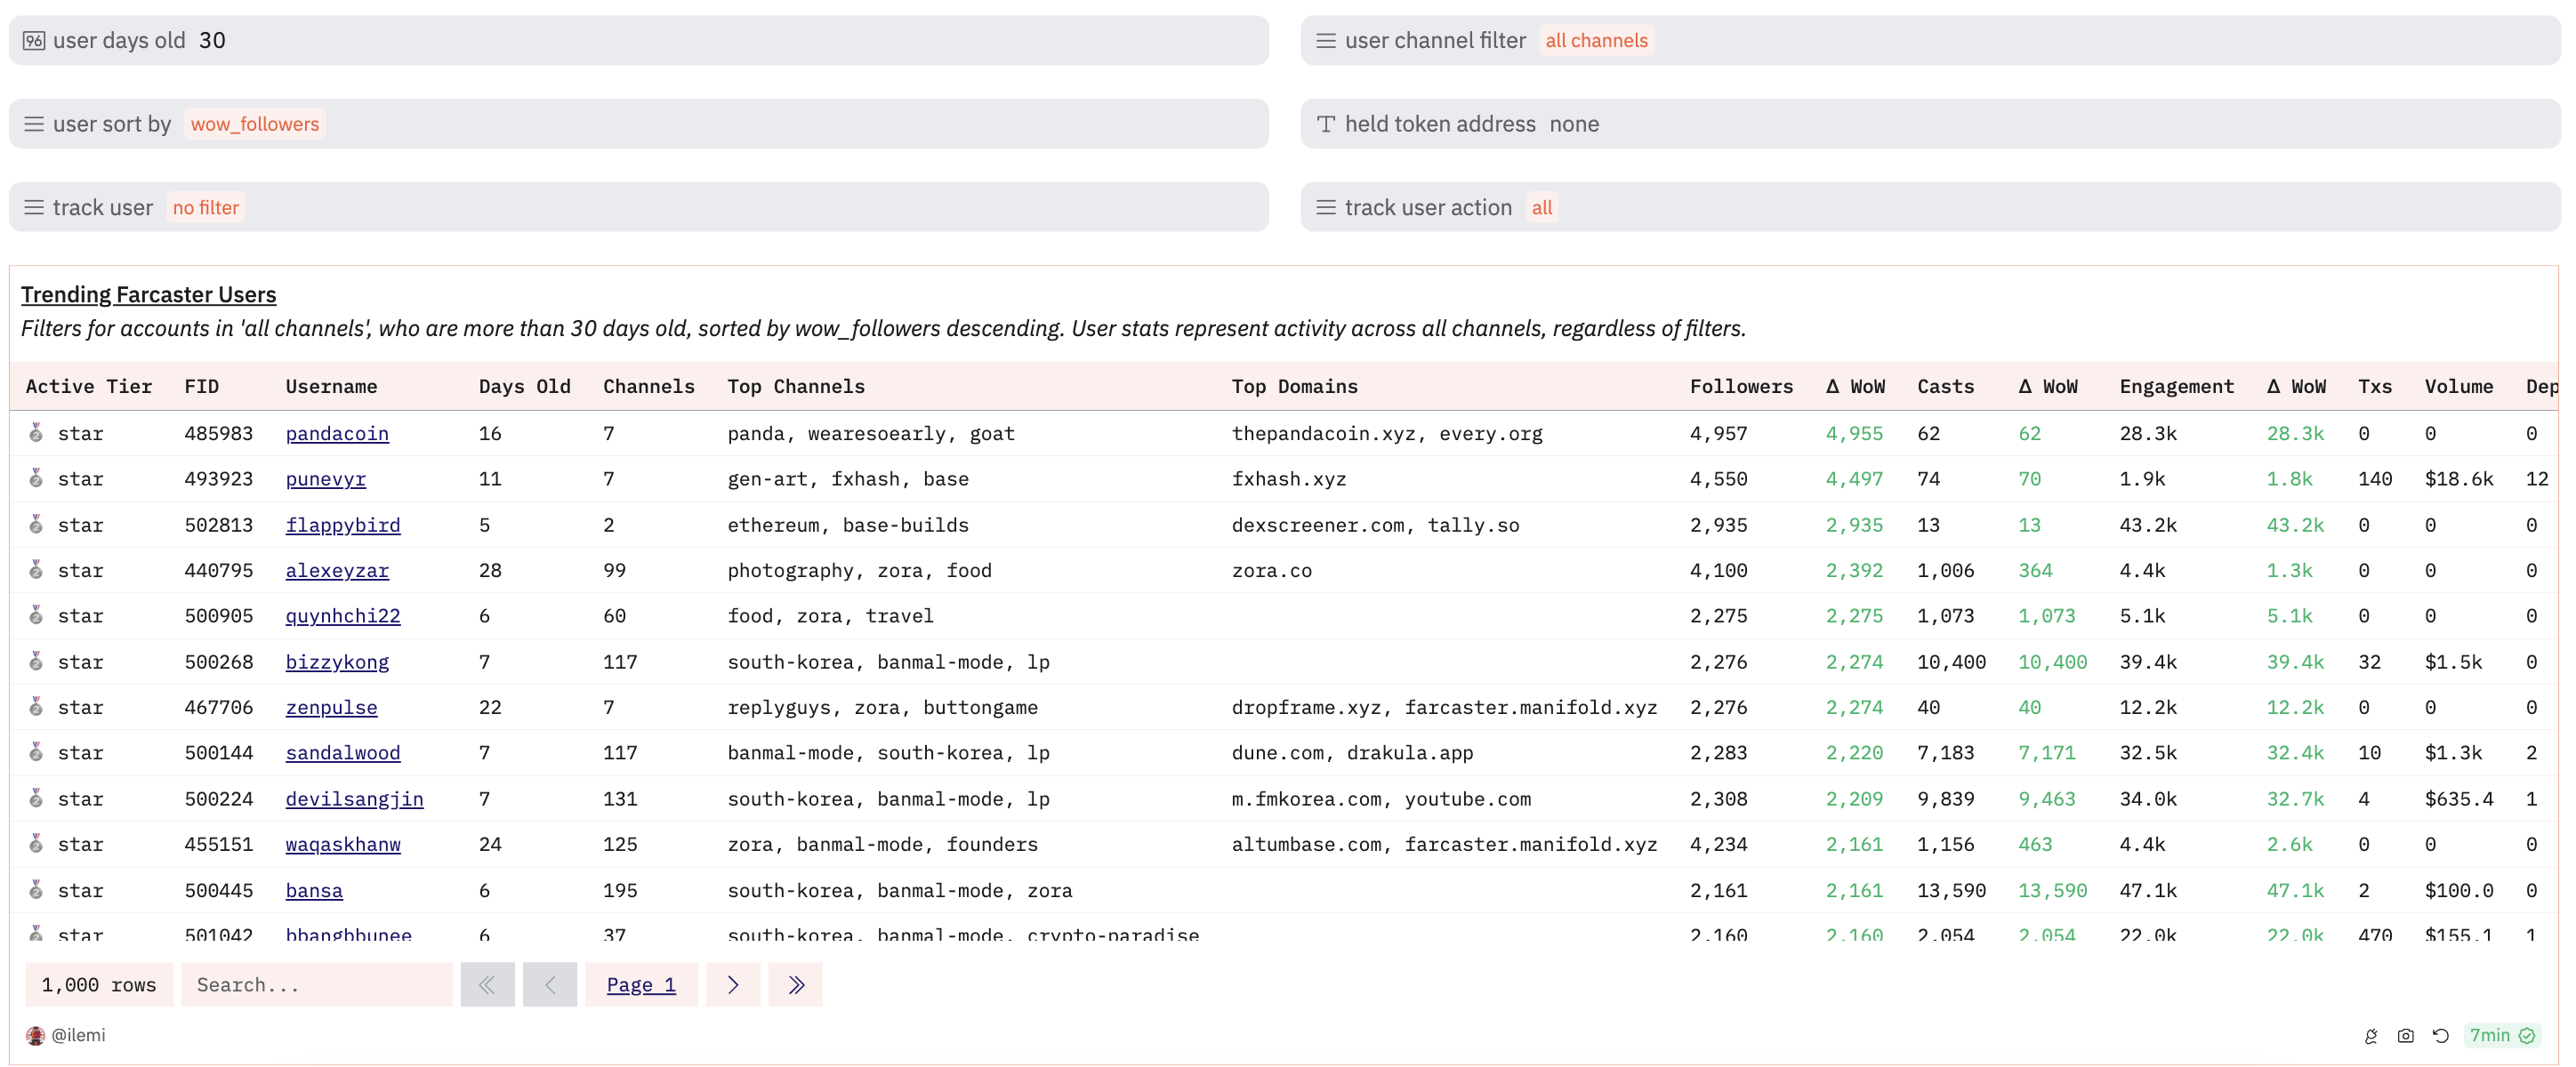Click the text icon beside held token address
The height and width of the screenshot is (1067, 2576).
click(1326, 124)
